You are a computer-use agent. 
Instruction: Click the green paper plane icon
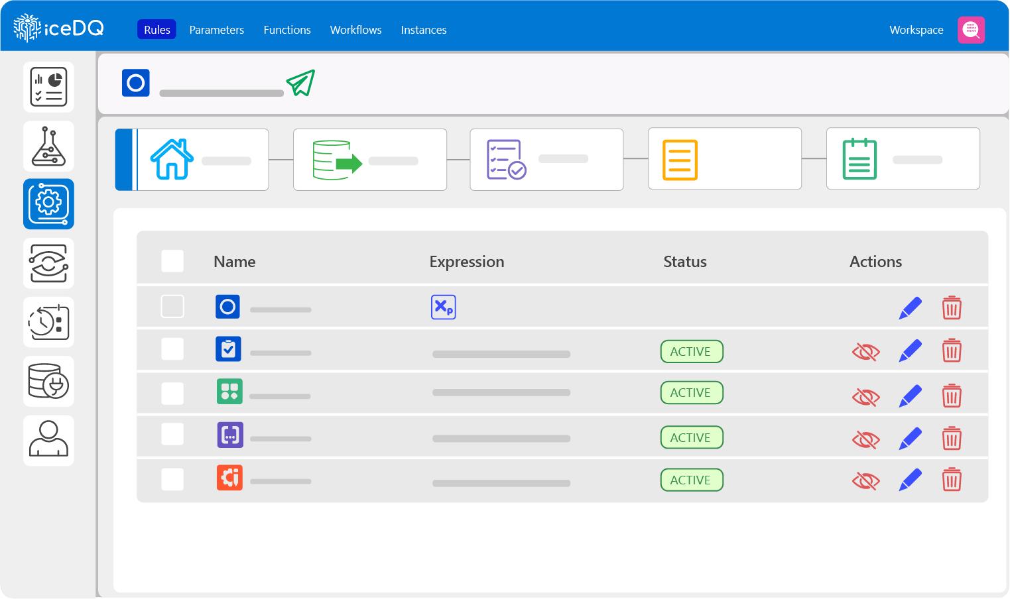[x=300, y=83]
